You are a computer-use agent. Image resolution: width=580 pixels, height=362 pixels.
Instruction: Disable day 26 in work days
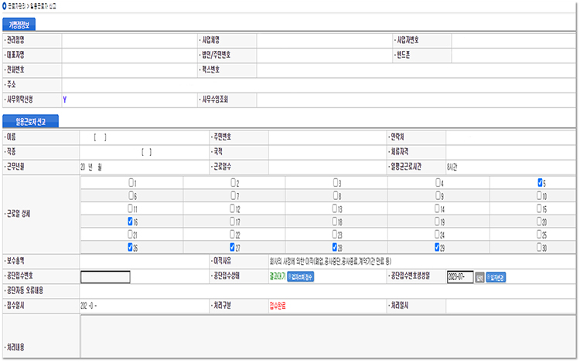[131, 248]
